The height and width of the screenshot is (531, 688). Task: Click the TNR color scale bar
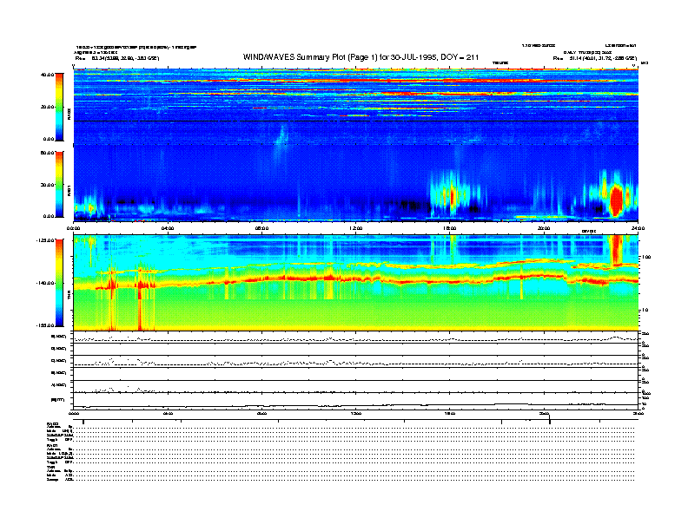click(59, 283)
